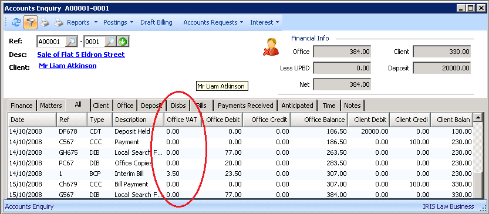Sort by the Description column header

[x=138, y=120]
